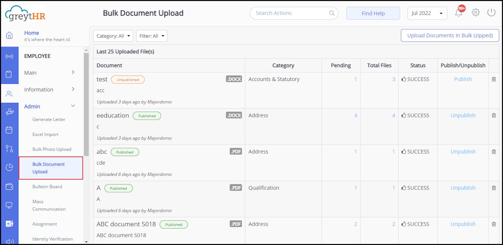Open the Payroll hand-coin icon in sidebar
Image resolution: width=503 pixels, height=245 pixels.
point(9,112)
